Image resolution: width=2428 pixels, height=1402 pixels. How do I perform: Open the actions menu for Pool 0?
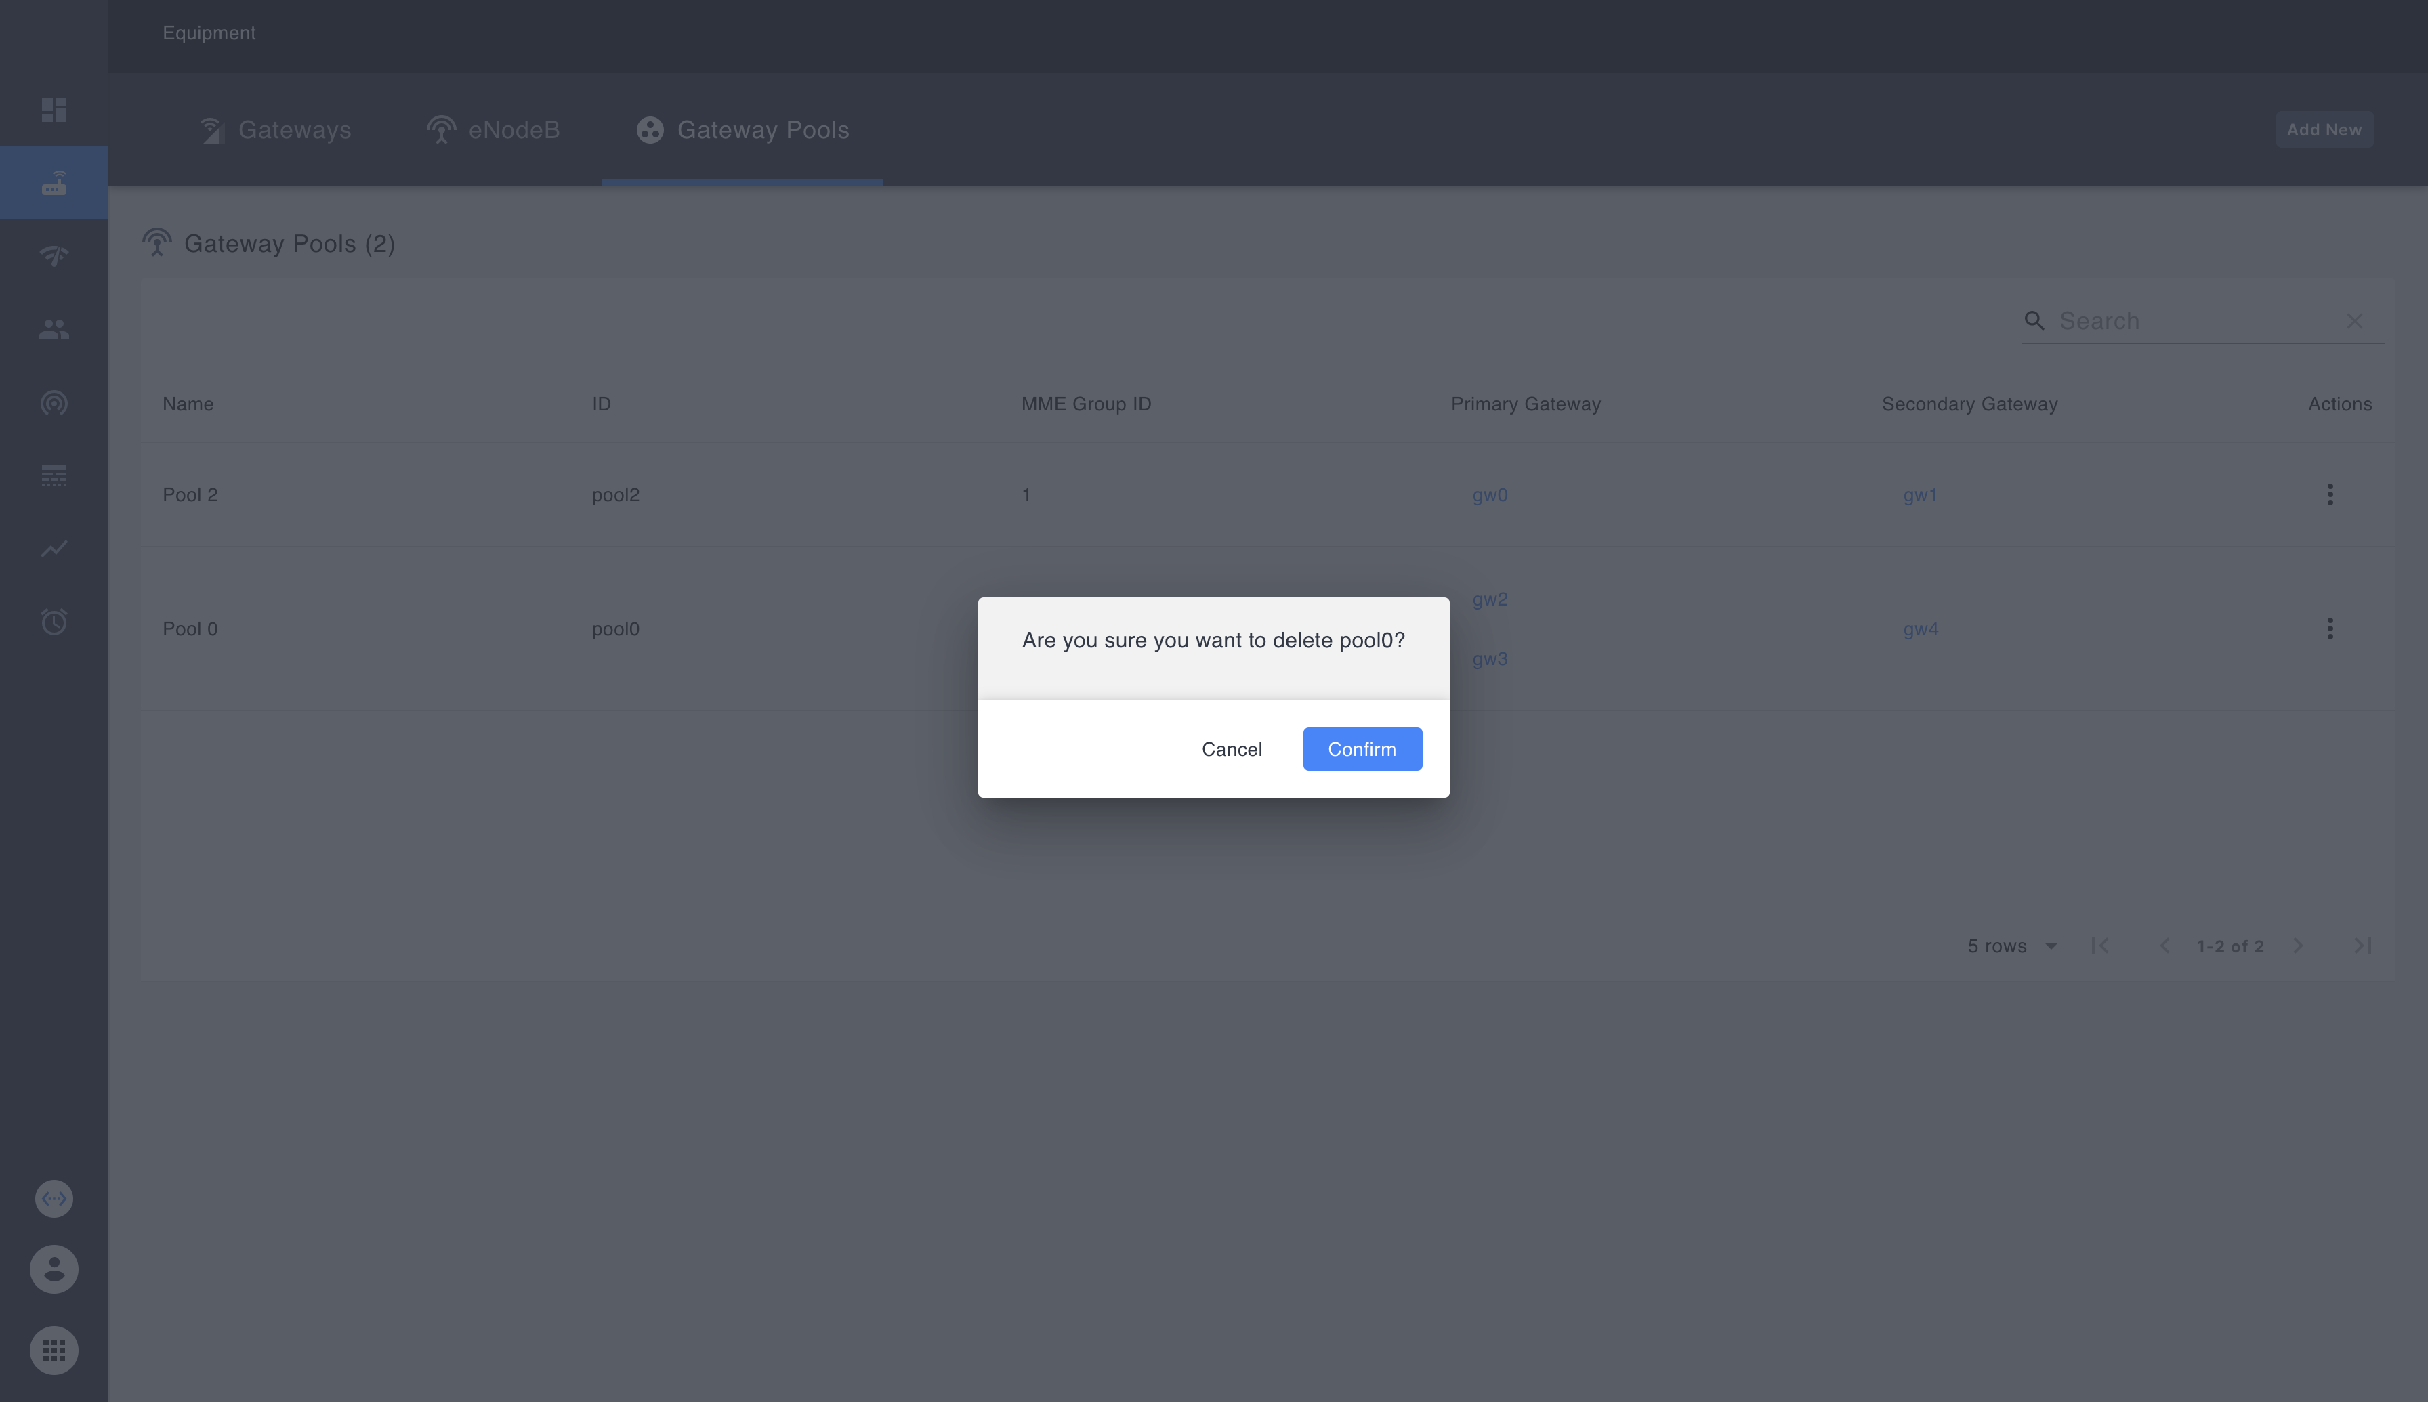coord(2329,628)
